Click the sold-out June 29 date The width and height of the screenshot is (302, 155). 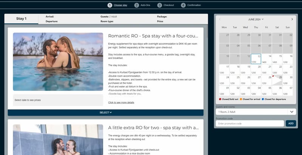[277, 80]
